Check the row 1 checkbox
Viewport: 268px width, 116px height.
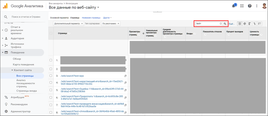(x=51, y=60)
